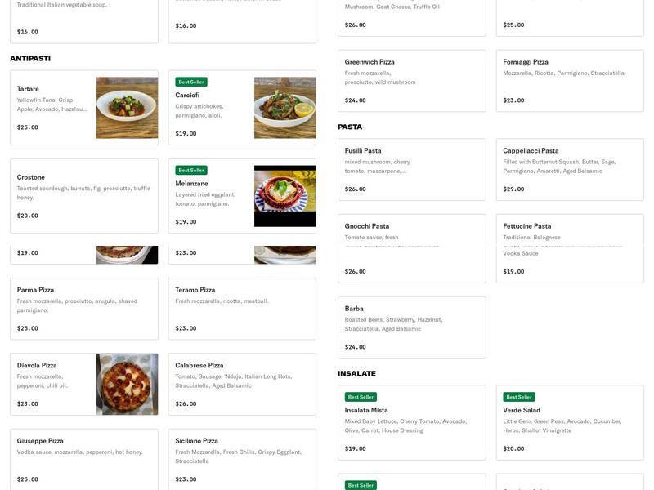Pick the Siciliano Pizza card
Screen dimensions: 654x490
[242, 459]
